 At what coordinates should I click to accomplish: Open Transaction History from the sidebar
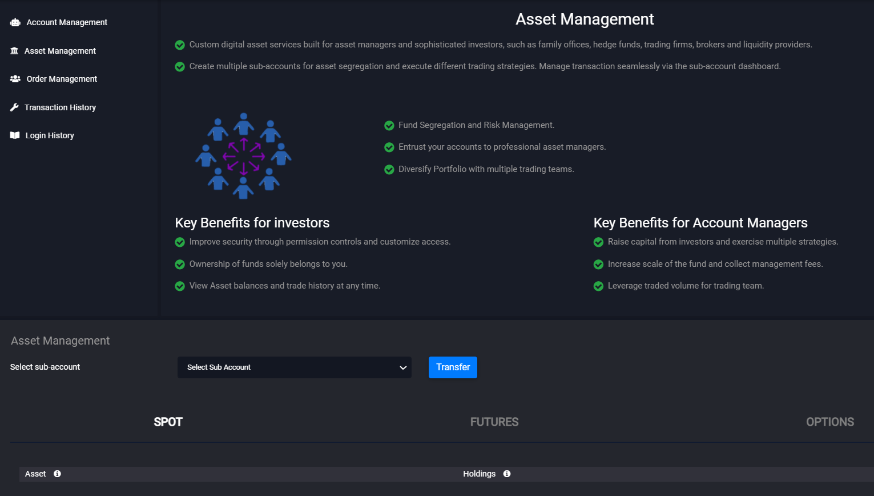pos(60,107)
